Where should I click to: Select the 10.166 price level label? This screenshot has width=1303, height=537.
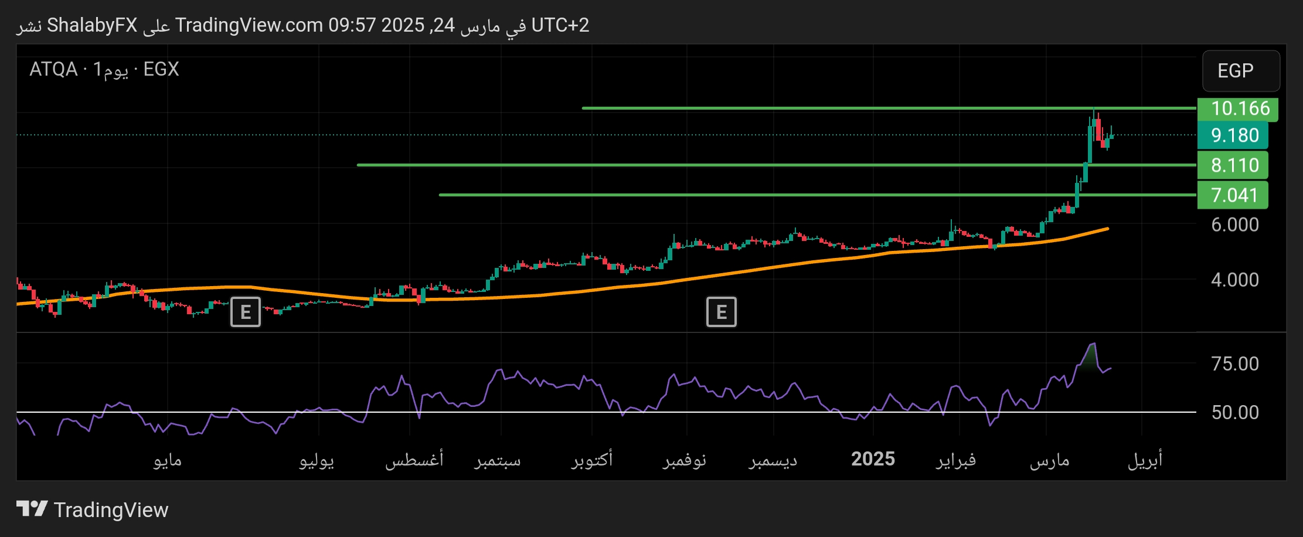[1237, 108]
